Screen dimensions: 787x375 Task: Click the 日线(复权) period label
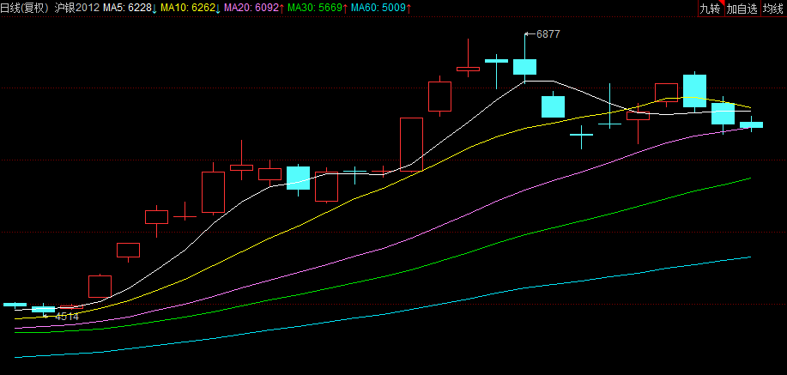pos(25,8)
